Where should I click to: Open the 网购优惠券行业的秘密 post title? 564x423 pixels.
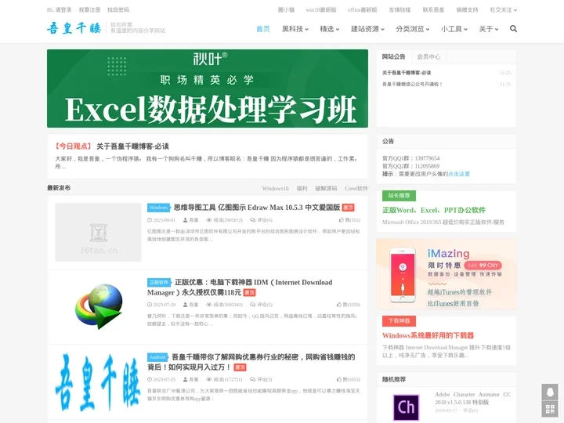coord(251,362)
